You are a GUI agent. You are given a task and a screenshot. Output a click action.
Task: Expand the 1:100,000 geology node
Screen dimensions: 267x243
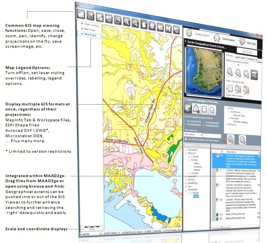point(189,157)
